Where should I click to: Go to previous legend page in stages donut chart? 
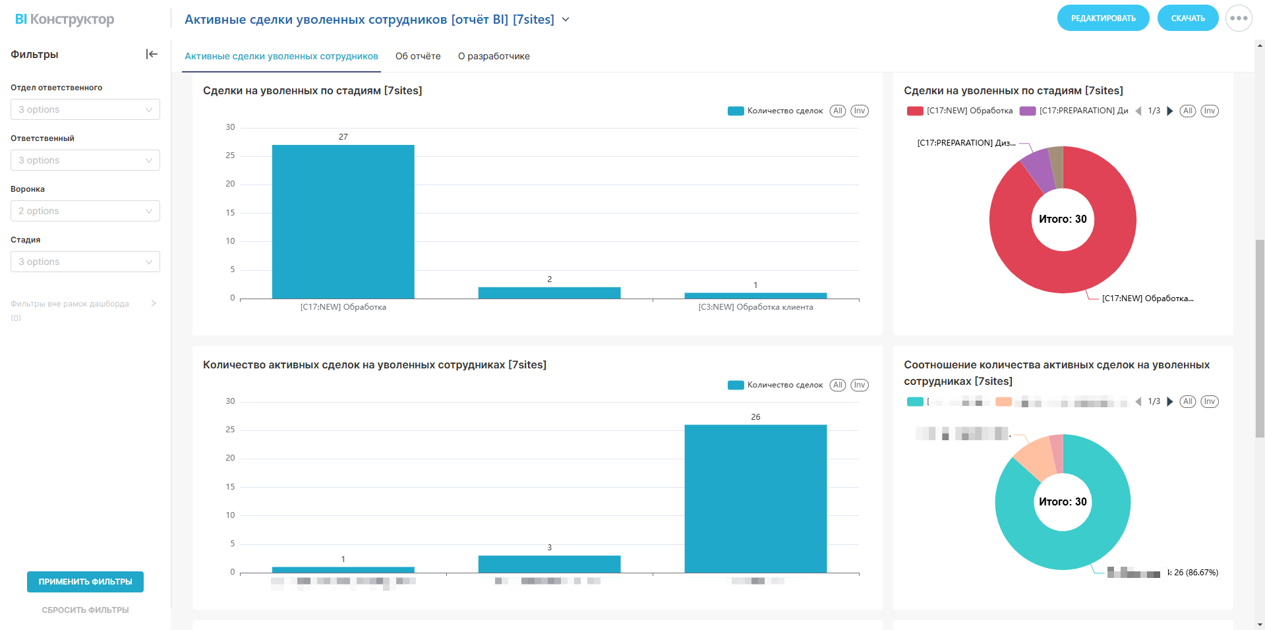click(x=1138, y=111)
